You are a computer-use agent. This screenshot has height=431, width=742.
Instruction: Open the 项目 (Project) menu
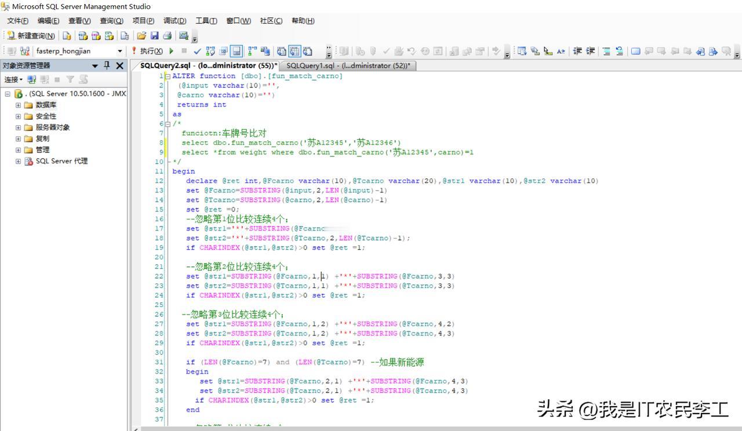point(143,21)
